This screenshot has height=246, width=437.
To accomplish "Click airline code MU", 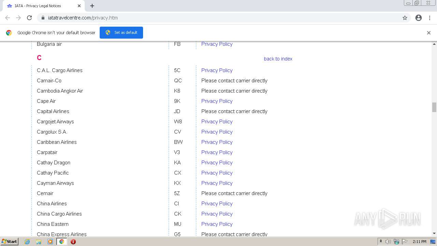I will click(178, 224).
